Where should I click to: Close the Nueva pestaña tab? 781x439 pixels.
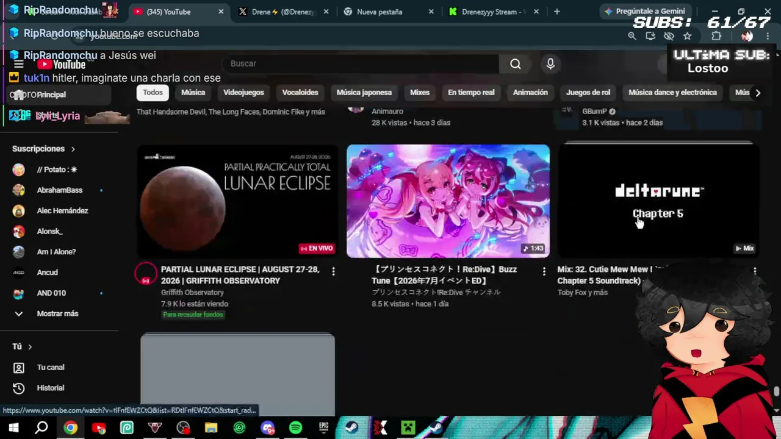(x=431, y=12)
